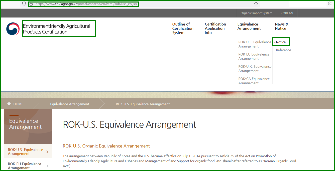
Task: Choose ROK-EU Equivalence Arrangement in the dropdown menu
Action: (254, 56)
